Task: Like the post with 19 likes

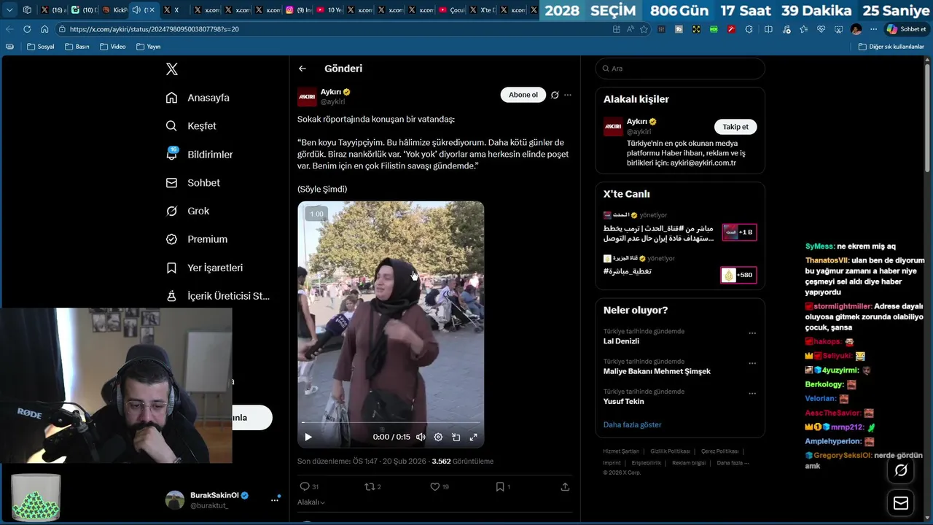Action: [440, 486]
